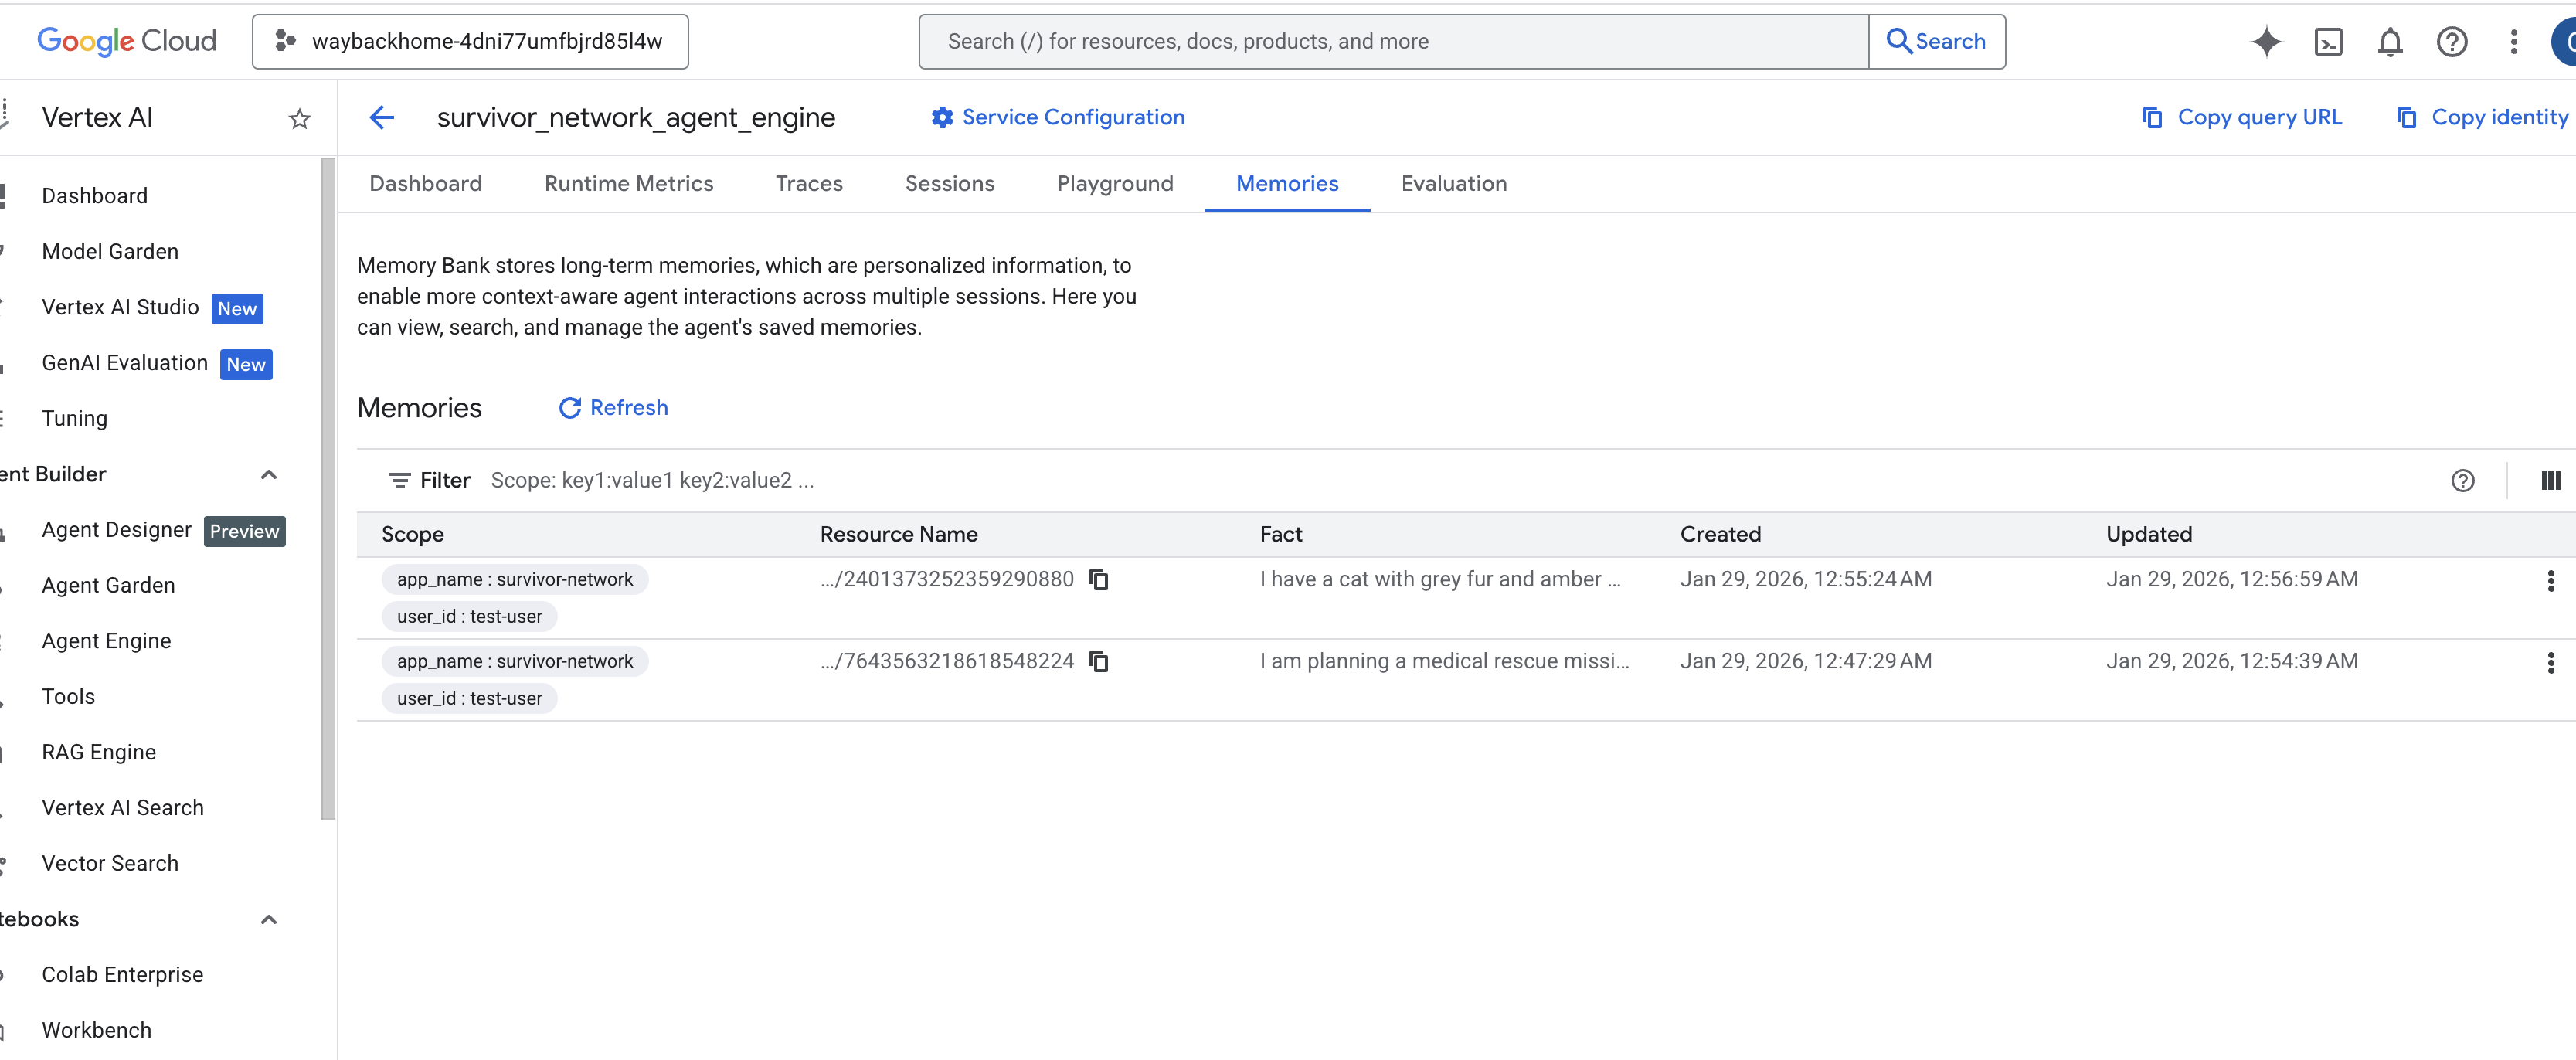The height and width of the screenshot is (1060, 2576).
Task: Switch to the Playground tab
Action: click(x=1114, y=184)
